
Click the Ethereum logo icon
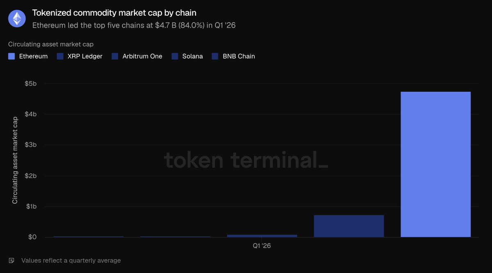coord(17,18)
